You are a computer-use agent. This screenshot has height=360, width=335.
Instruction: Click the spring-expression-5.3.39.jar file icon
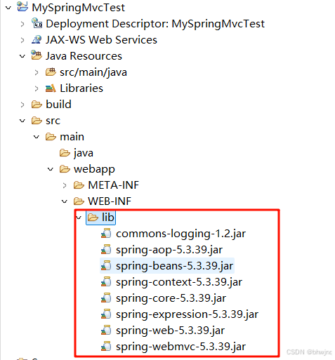pos(106,314)
